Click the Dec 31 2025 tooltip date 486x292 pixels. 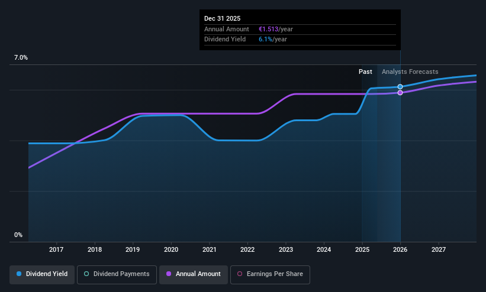(x=222, y=18)
